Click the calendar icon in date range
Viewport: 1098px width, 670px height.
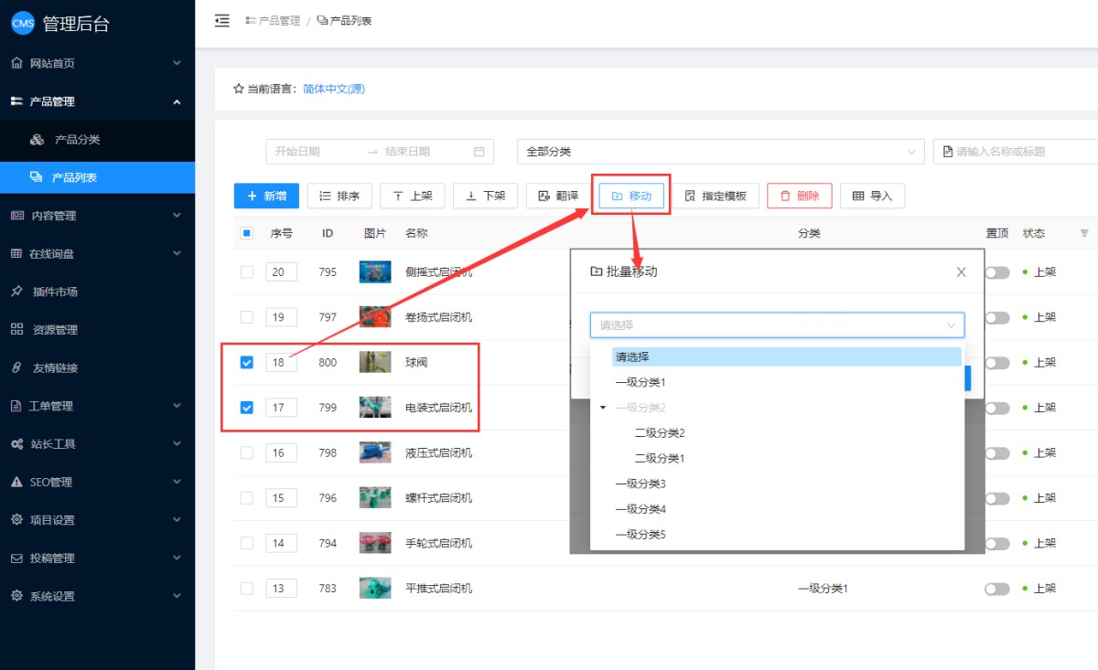coord(479,152)
